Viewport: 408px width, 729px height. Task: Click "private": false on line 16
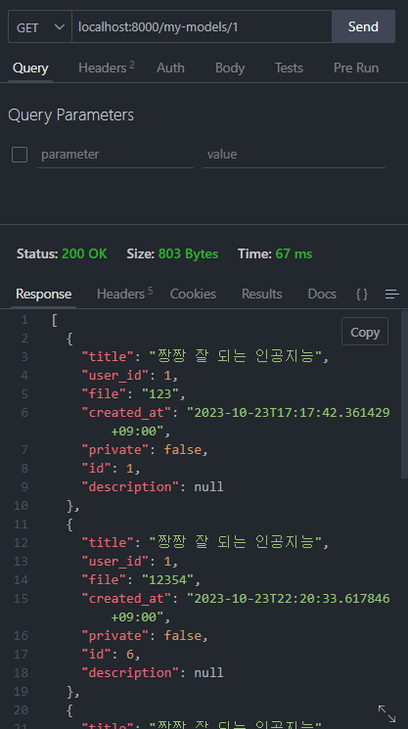[x=145, y=636]
